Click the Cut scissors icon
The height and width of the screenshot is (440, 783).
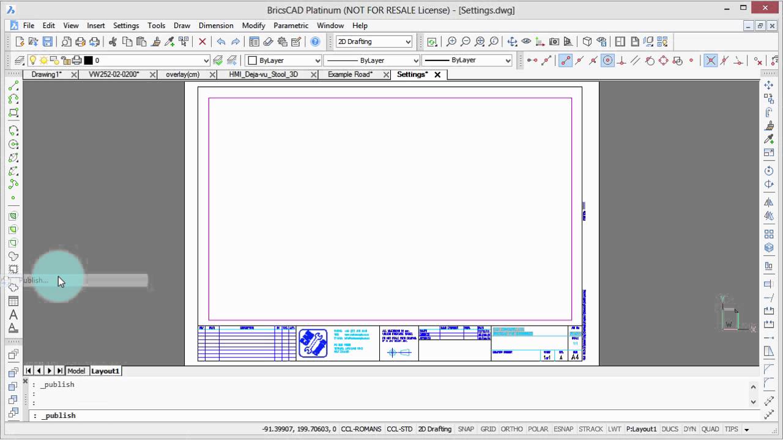point(113,42)
